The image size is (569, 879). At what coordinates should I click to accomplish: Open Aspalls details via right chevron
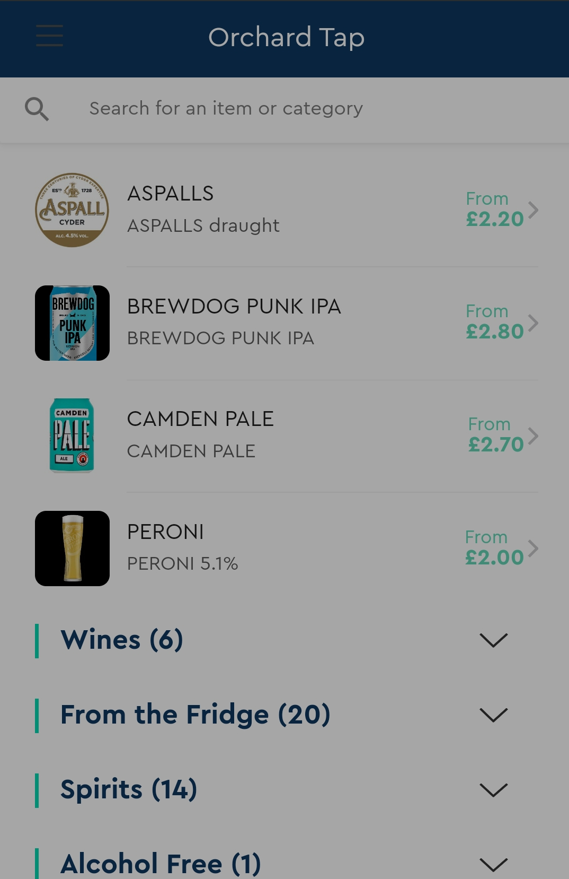coord(533,210)
